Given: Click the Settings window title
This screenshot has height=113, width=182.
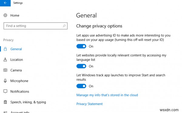Looking at the screenshot, I should tap(18, 3).
